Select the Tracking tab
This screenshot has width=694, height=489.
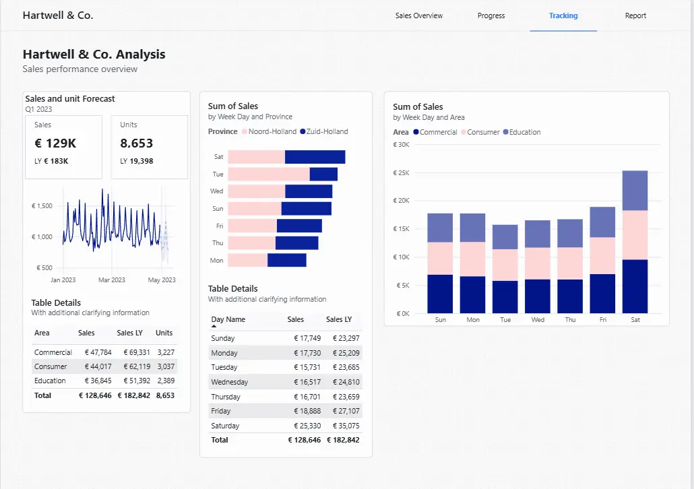point(563,15)
